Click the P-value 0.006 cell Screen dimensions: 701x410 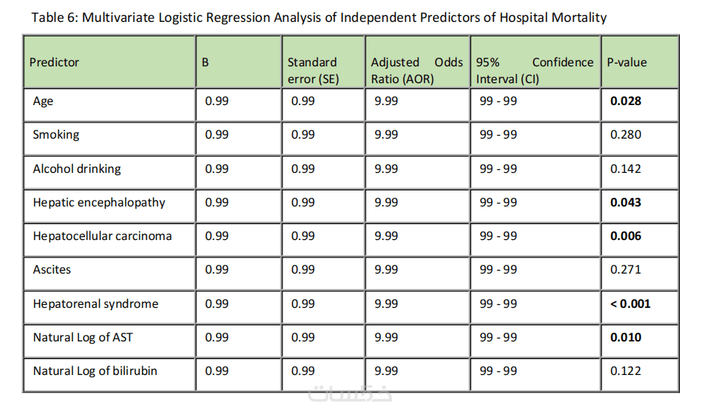(x=626, y=236)
